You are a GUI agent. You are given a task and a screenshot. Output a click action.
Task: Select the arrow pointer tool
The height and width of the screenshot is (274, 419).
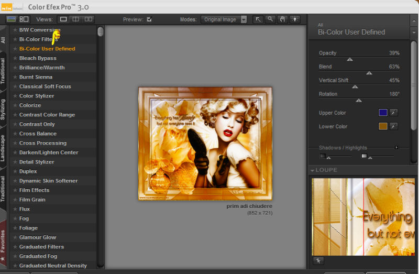click(x=258, y=19)
